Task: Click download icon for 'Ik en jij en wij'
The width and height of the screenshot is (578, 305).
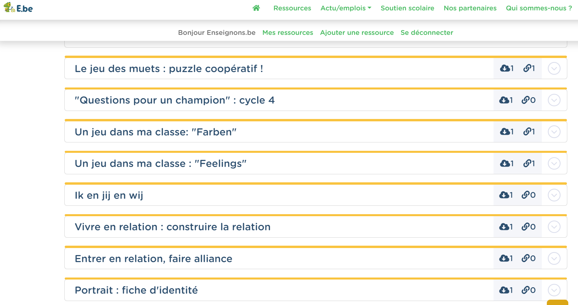Action: [504, 195]
